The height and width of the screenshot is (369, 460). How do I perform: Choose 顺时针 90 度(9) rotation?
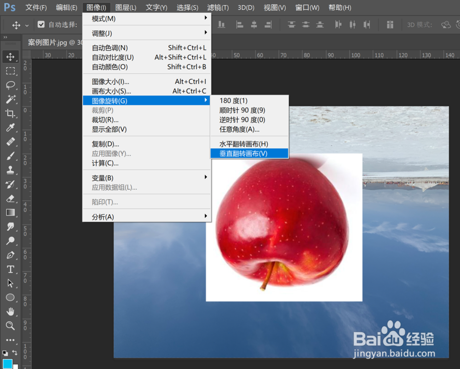tap(249, 110)
